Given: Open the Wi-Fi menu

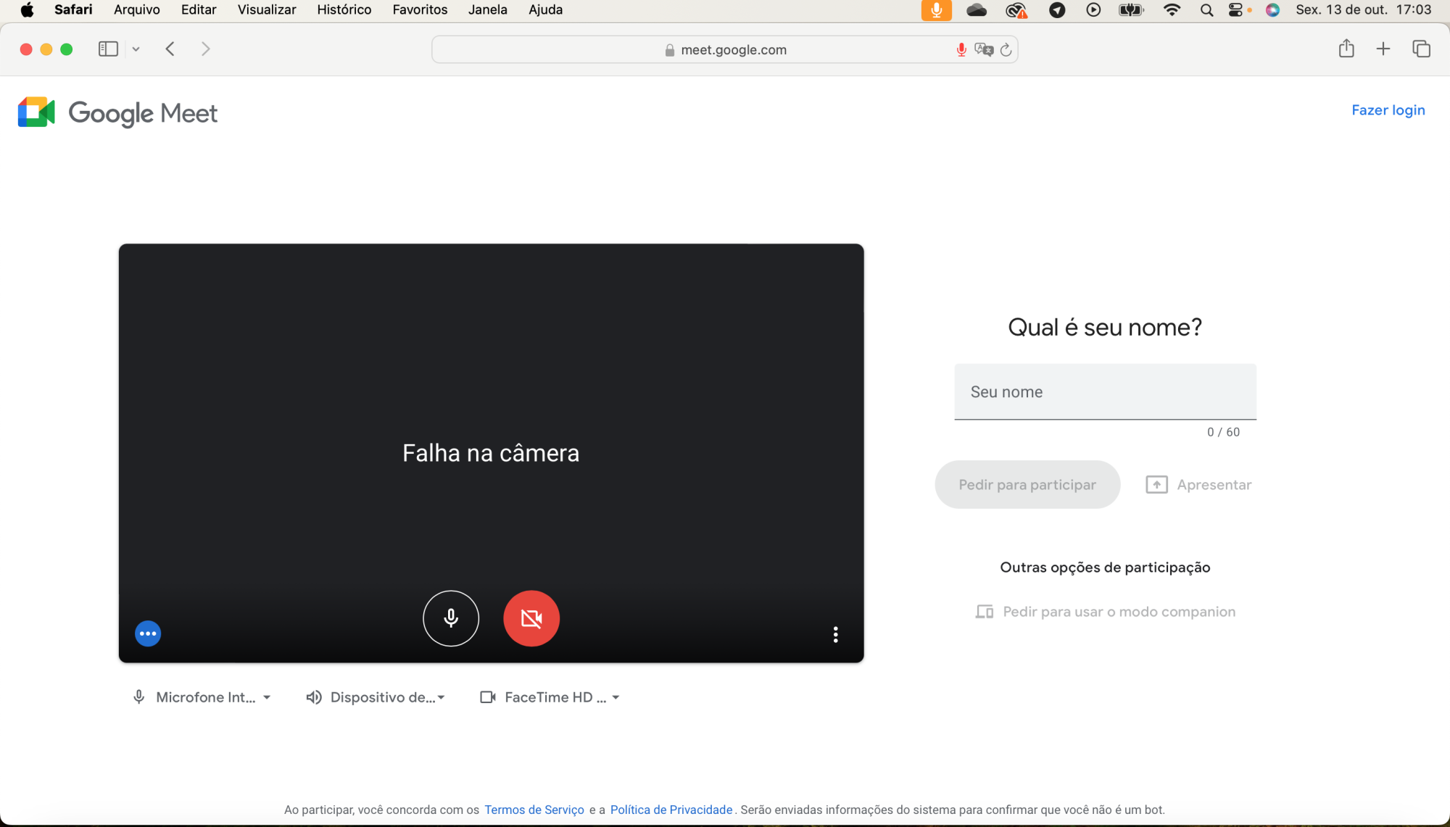Looking at the screenshot, I should 1172,10.
